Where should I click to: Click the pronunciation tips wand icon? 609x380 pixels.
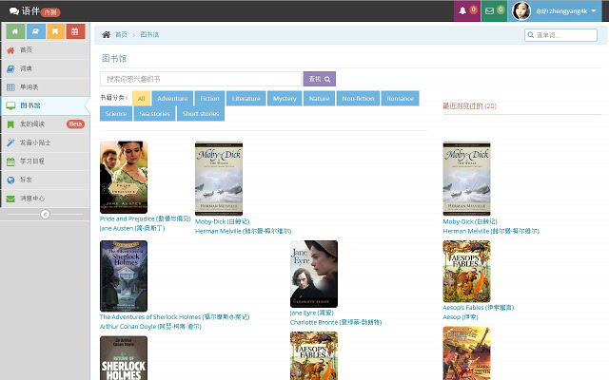point(10,142)
